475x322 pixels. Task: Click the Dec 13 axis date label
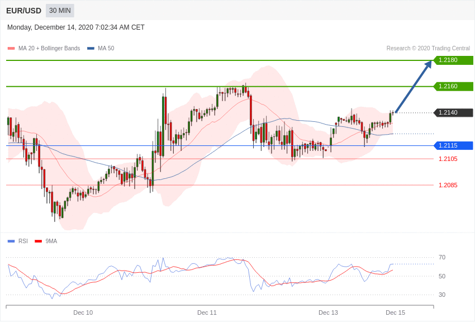[x=328, y=313]
